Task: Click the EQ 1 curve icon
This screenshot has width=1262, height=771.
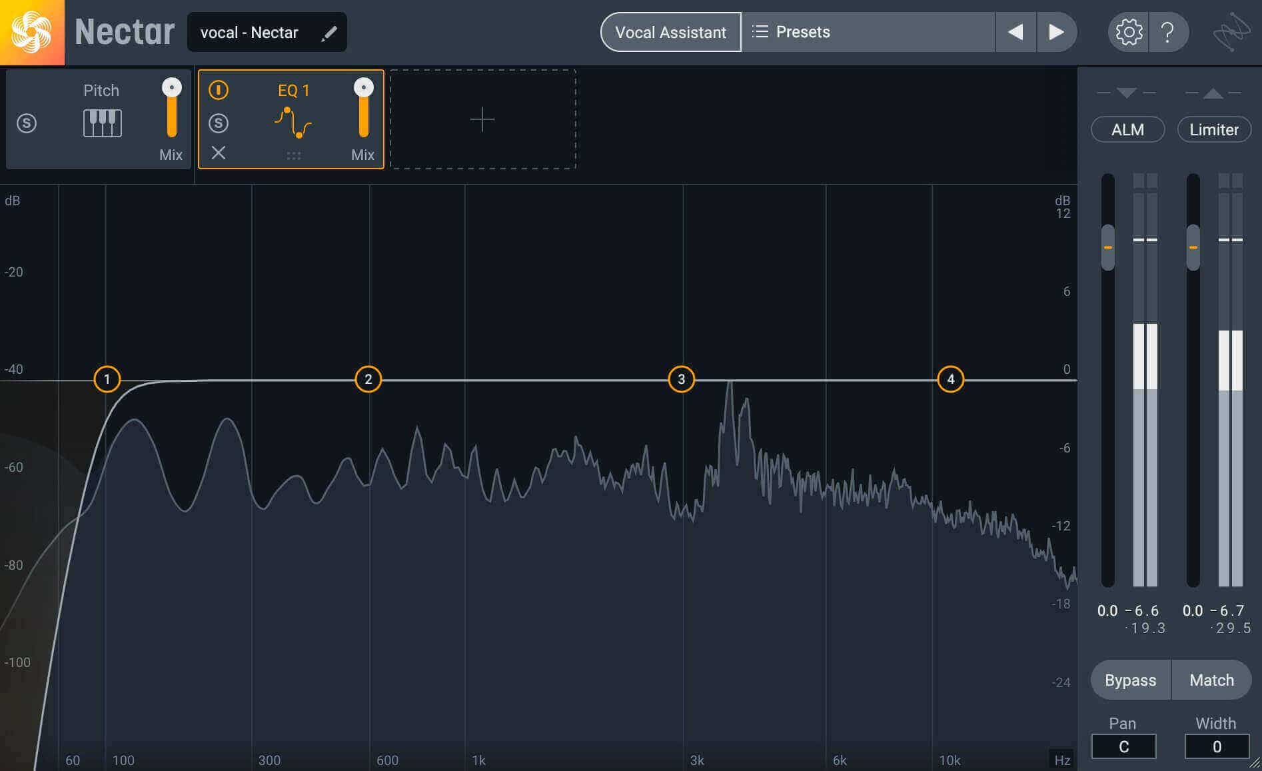Action: click(293, 122)
